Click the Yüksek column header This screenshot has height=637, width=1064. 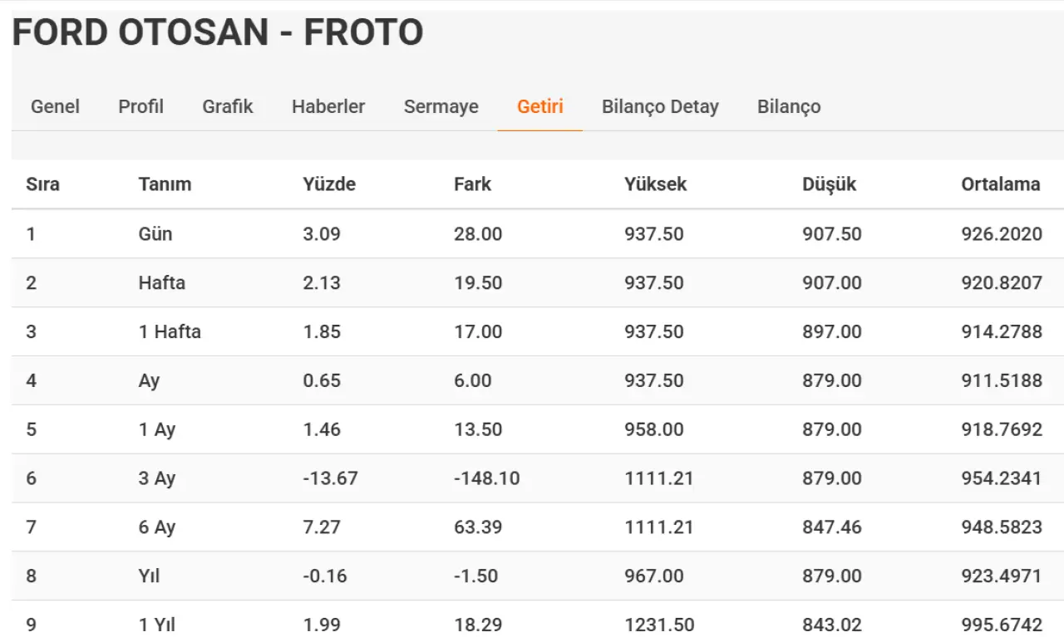(656, 184)
